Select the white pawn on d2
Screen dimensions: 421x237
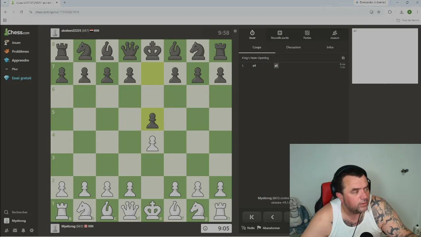[130, 188]
